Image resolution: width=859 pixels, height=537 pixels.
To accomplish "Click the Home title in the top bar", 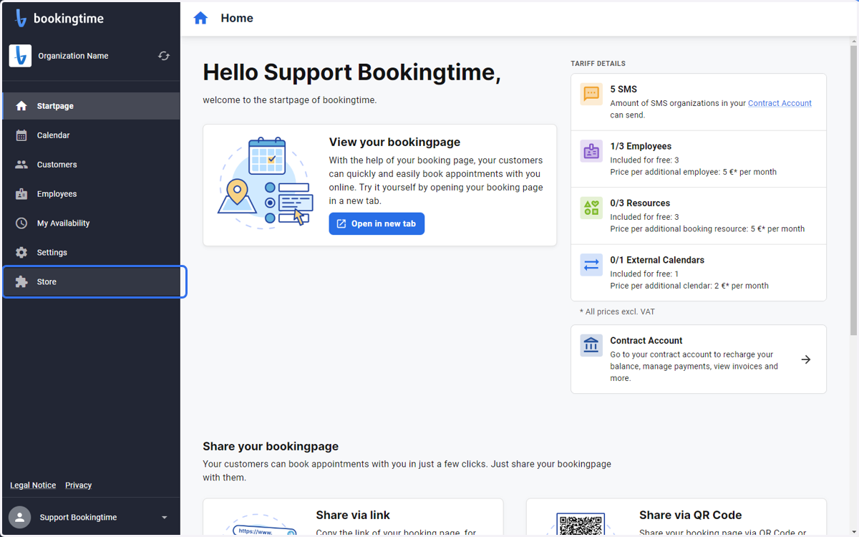I will (x=237, y=18).
